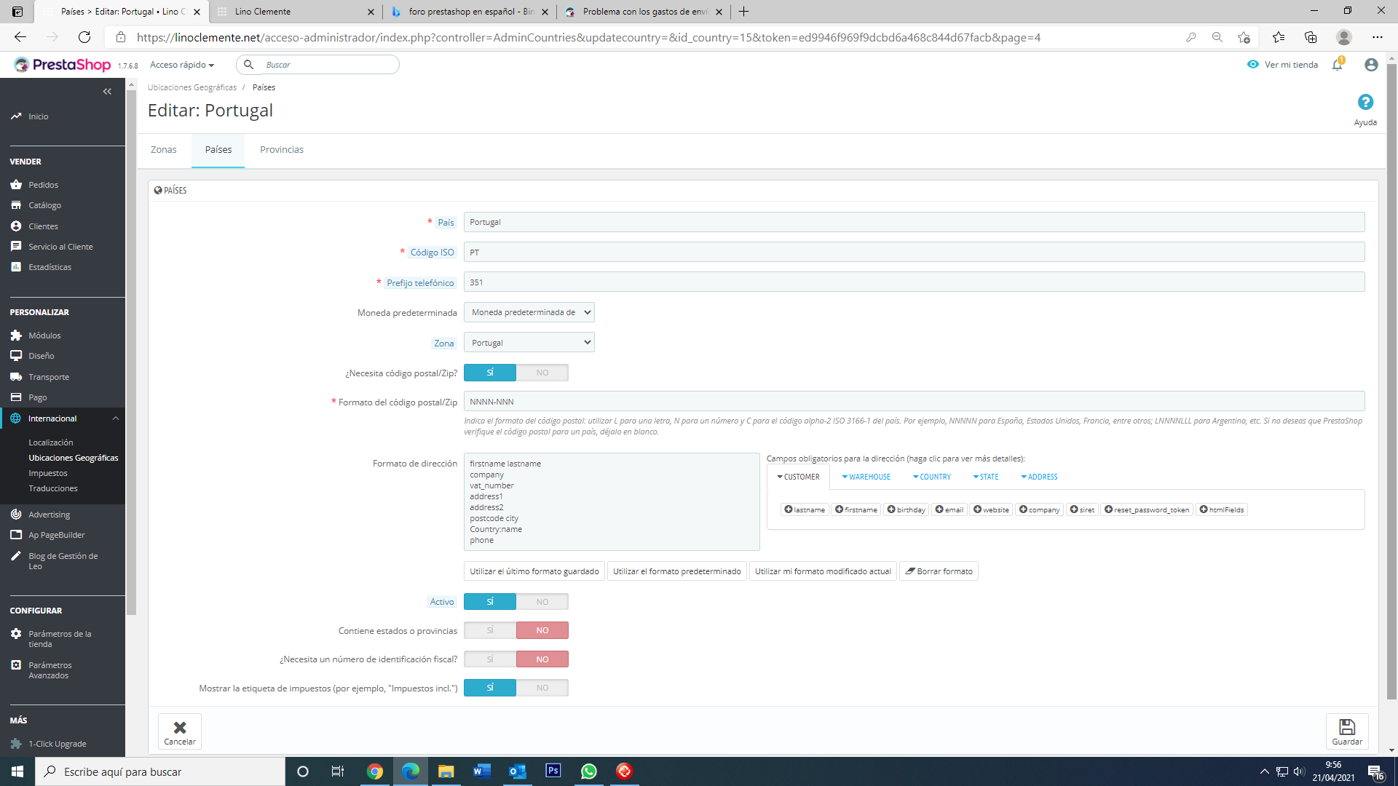
Task: Switch to the Provincias tab
Action: click(282, 150)
